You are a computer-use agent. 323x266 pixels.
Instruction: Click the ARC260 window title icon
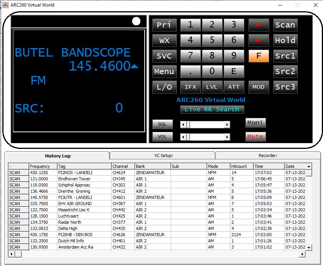[x=5, y=5]
